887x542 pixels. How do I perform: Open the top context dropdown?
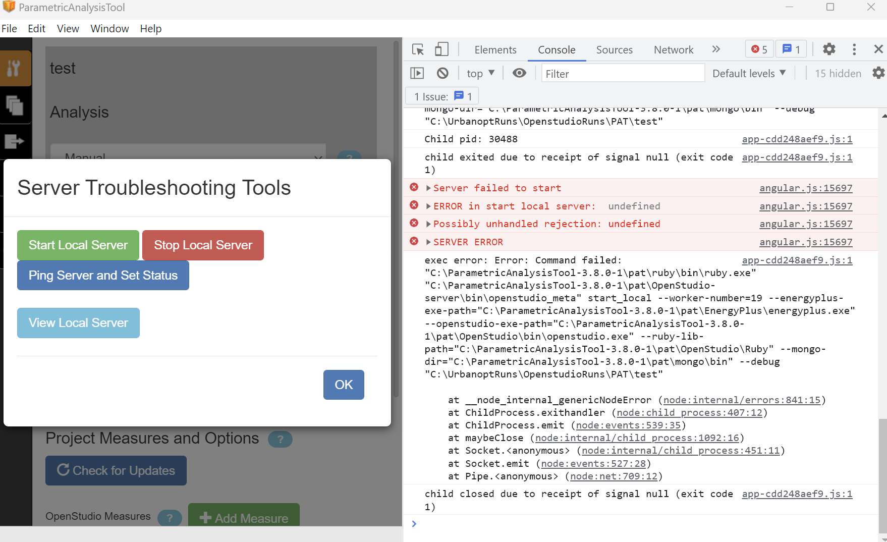click(x=480, y=73)
